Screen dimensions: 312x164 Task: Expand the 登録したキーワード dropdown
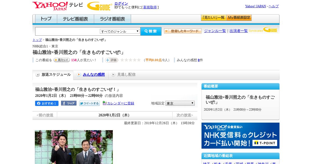click(183, 31)
